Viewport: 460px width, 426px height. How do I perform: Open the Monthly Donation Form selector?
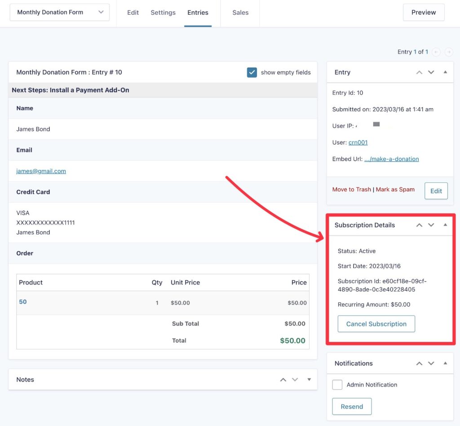[x=59, y=12]
